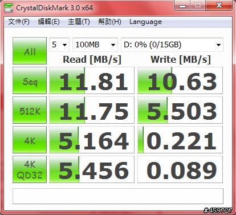Close the CrystalDiskMark window

pyautogui.click(x=219, y=6)
